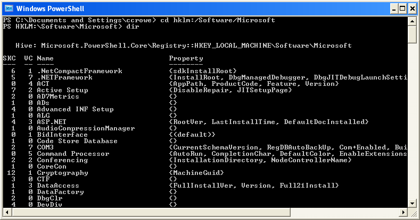
Task: Click the Command Processor row name
Action: (x=73, y=154)
